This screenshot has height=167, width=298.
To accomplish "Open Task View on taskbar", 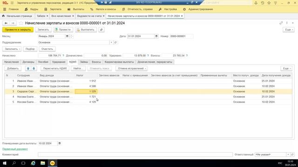I will coord(23,163).
